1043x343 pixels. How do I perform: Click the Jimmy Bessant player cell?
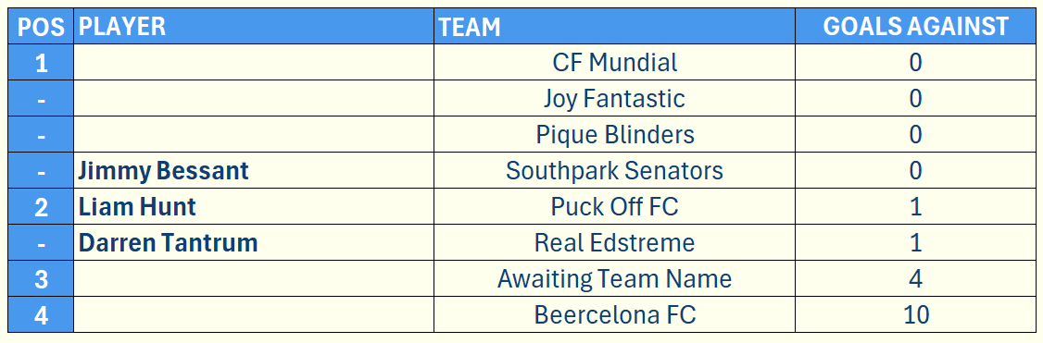[x=254, y=170]
